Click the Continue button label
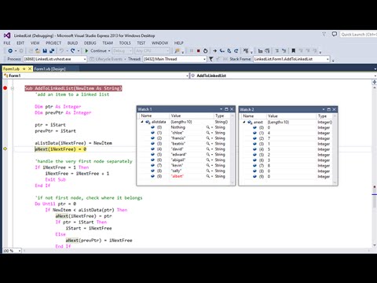377x283 pixels. pyautogui.click(x=98, y=50)
